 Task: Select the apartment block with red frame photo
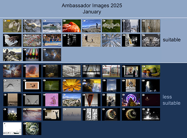(111, 71)
